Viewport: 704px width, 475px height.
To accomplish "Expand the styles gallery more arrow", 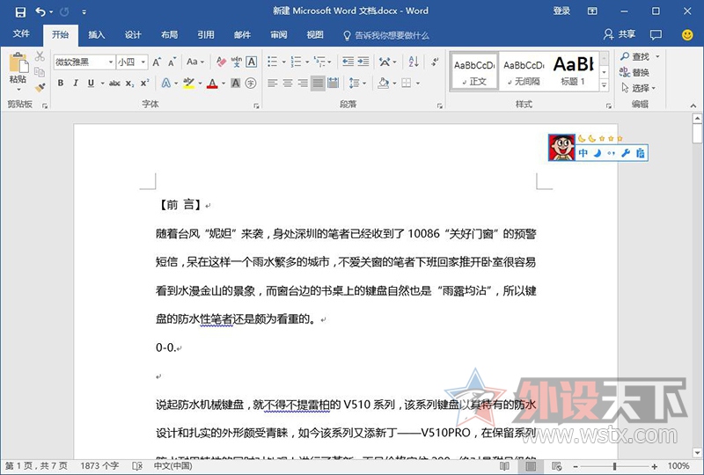I will click(605, 86).
